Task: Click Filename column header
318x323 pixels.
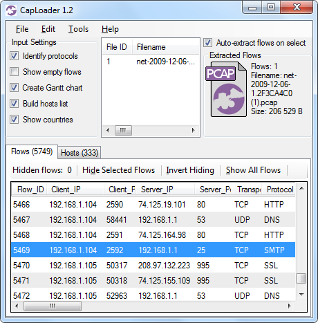Action: 165,47
